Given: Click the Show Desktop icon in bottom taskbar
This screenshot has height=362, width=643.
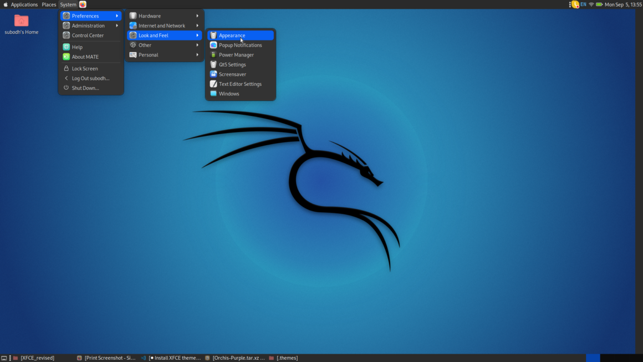Looking at the screenshot, I should coord(4,358).
